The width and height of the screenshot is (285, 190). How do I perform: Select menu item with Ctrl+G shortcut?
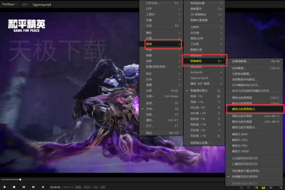pos(254,68)
